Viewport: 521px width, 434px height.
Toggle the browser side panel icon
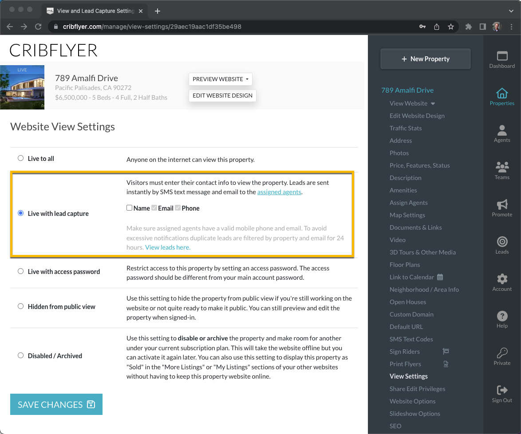pos(483,27)
